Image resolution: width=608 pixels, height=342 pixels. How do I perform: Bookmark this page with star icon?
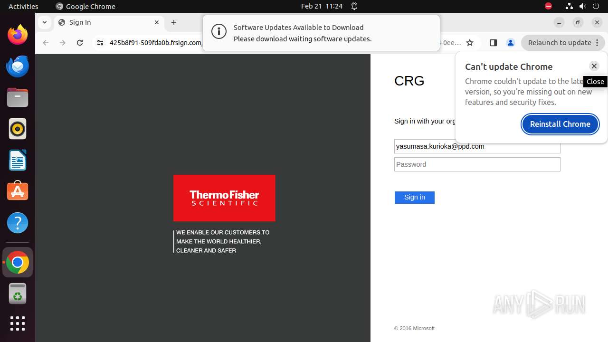[470, 43]
